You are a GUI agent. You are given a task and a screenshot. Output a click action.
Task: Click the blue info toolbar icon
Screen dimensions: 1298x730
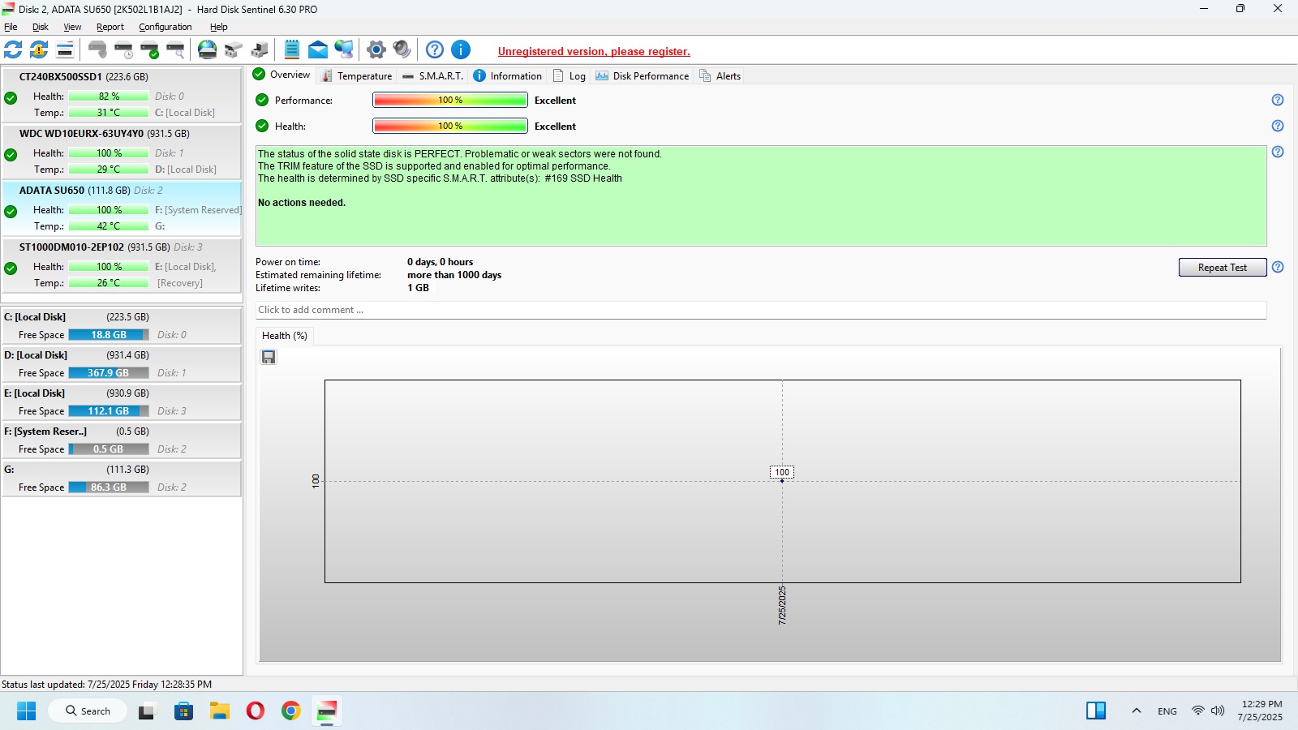[x=461, y=49]
